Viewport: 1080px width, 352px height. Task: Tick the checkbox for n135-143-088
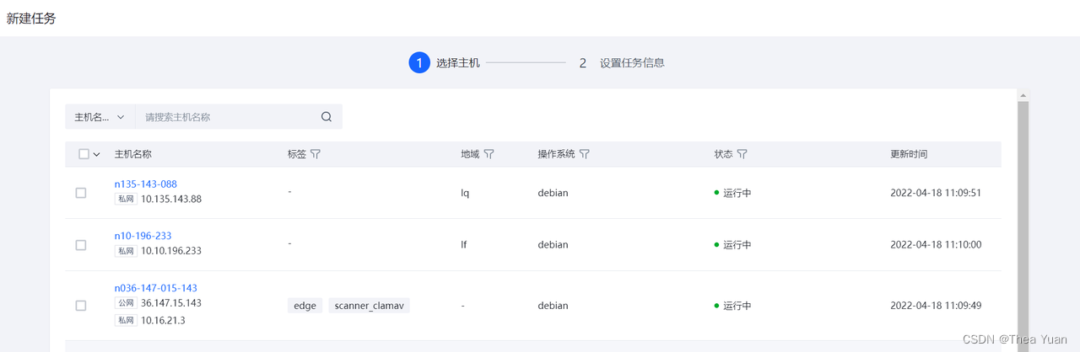[x=81, y=193]
